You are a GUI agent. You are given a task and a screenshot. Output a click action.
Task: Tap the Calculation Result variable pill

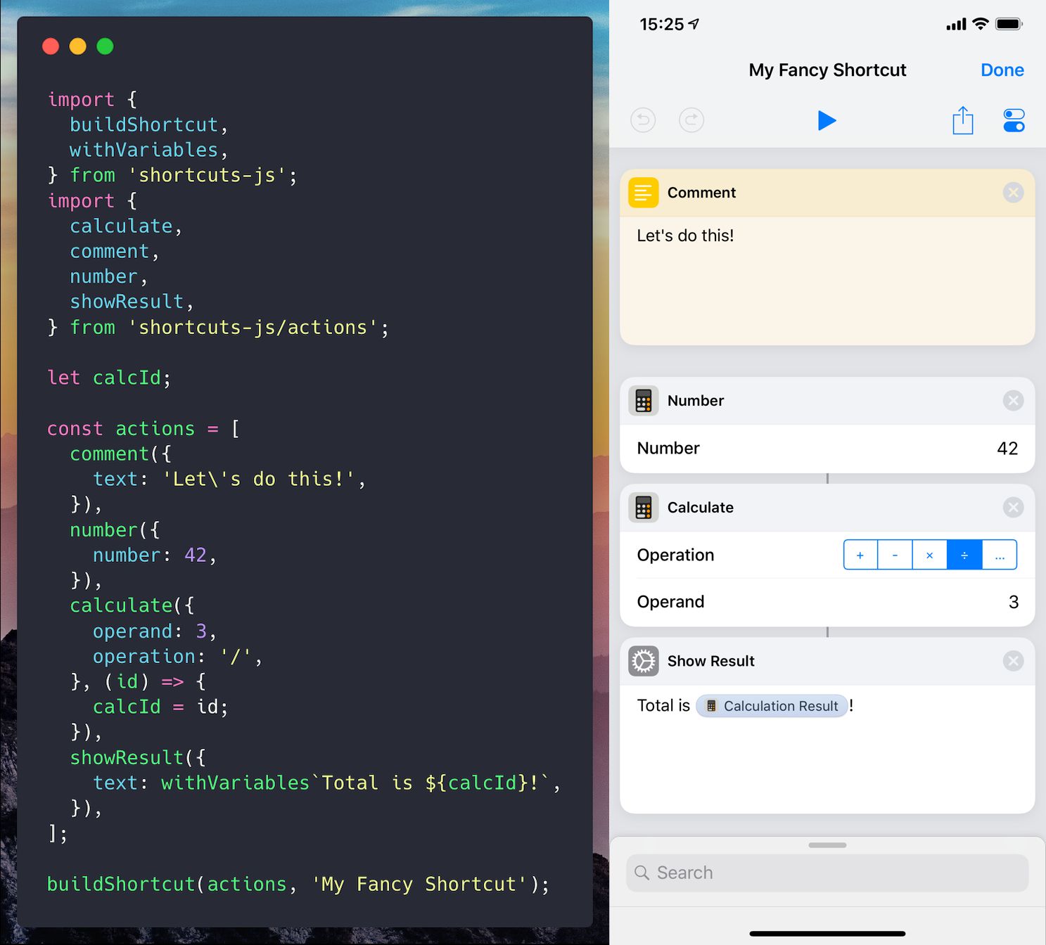point(772,706)
